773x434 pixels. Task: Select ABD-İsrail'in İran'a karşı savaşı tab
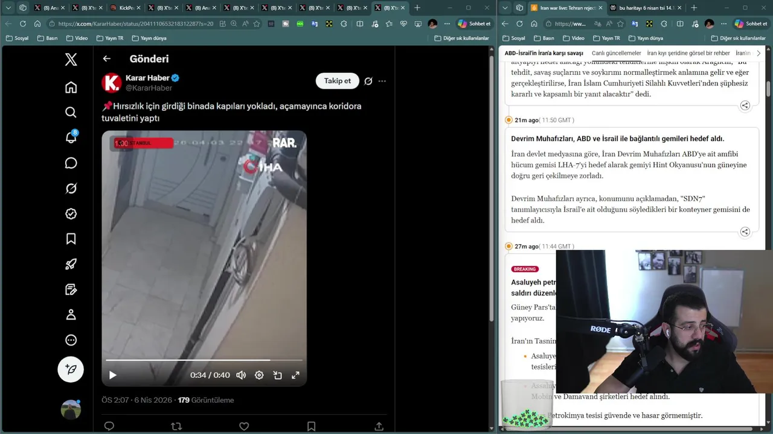[544, 53]
